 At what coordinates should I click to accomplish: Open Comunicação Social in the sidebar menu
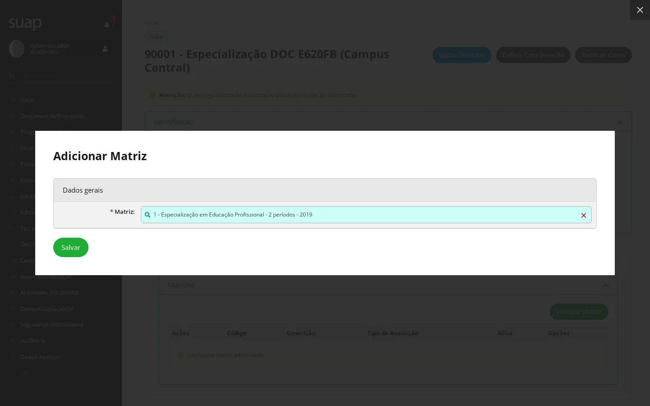[x=47, y=309]
